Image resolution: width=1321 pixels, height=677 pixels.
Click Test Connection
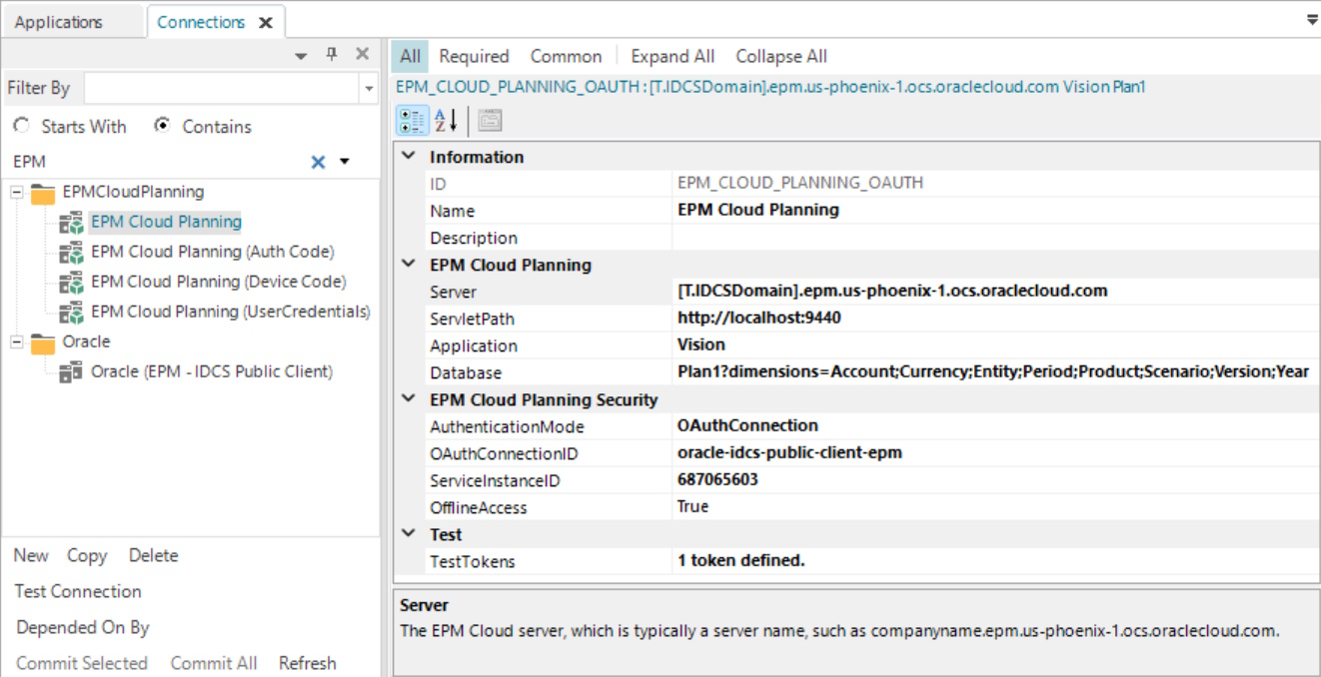pyautogui.click(x=78, y=591)
